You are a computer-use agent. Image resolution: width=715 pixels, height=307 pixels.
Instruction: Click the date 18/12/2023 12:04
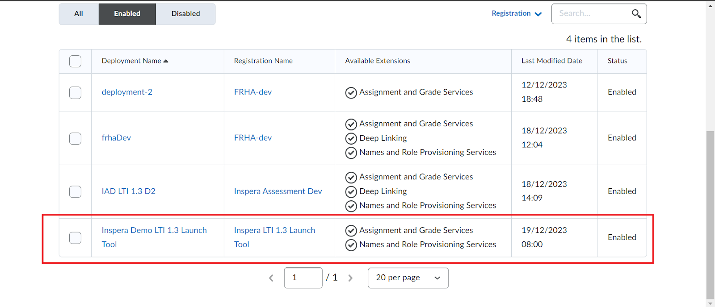pos(544,138)
